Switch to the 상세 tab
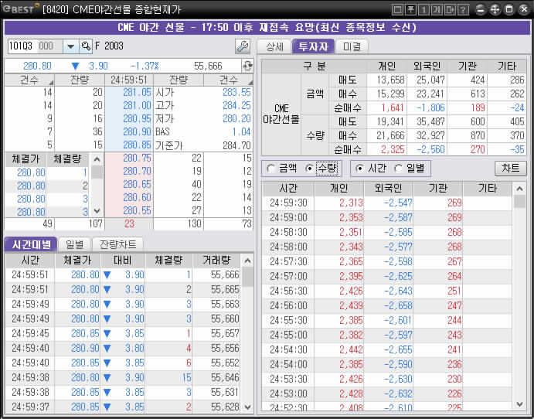 [274, 46]
